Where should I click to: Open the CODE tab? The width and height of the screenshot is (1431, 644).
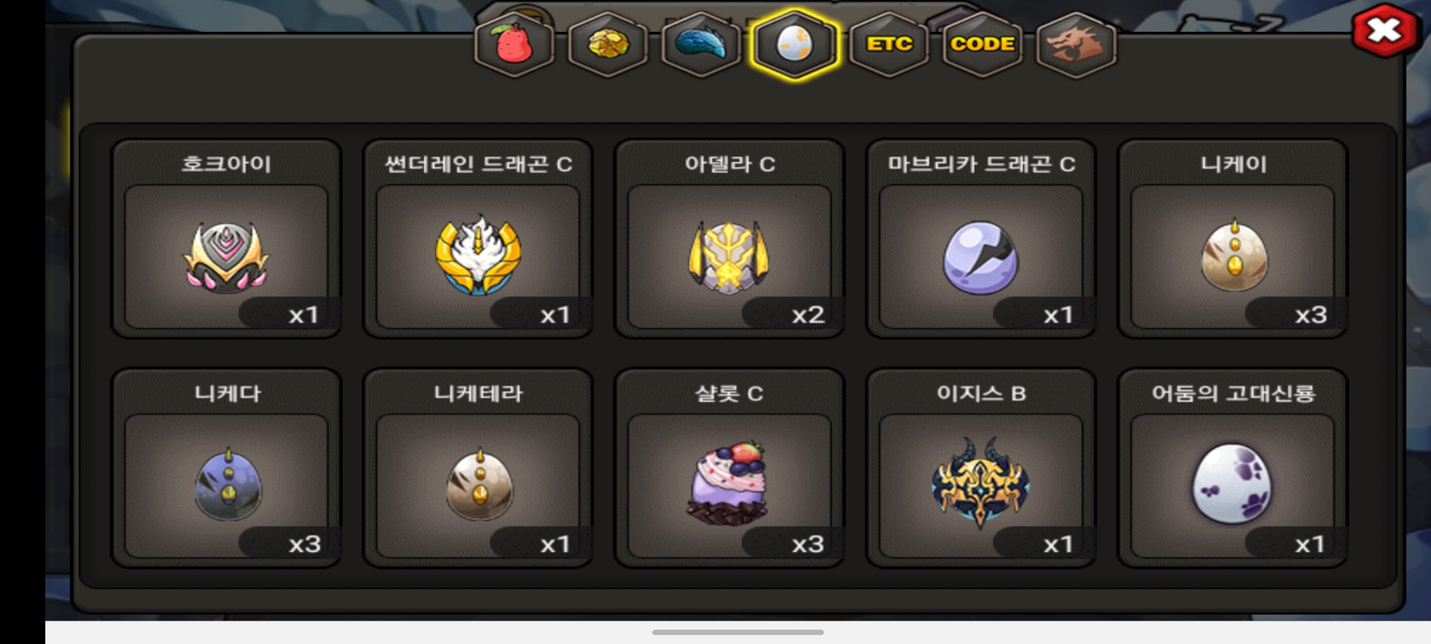(983, 44)
